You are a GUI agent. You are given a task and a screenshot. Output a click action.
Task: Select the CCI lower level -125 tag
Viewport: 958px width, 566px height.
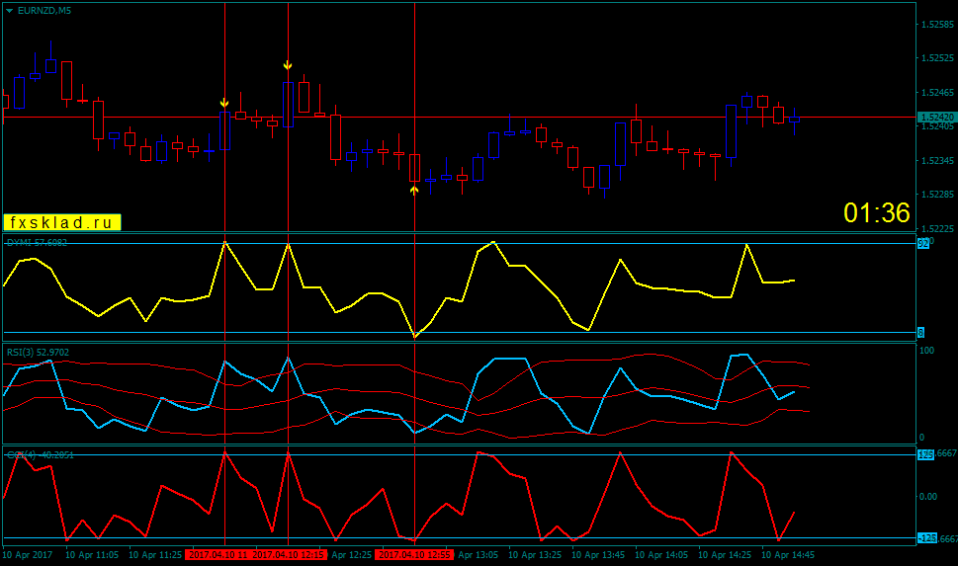[927, 538]
